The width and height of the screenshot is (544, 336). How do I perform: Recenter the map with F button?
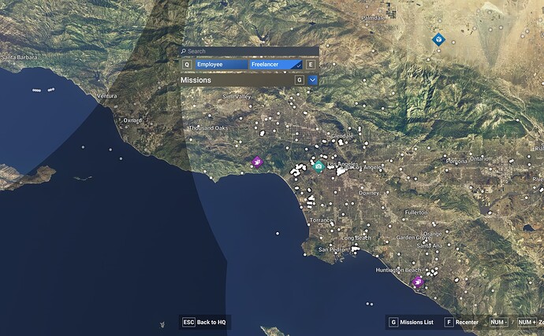[x=462, y=322]
